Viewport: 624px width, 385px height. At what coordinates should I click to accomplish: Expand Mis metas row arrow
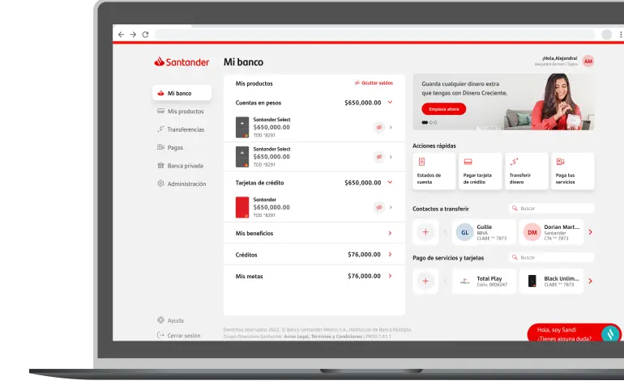click(390, 276)
